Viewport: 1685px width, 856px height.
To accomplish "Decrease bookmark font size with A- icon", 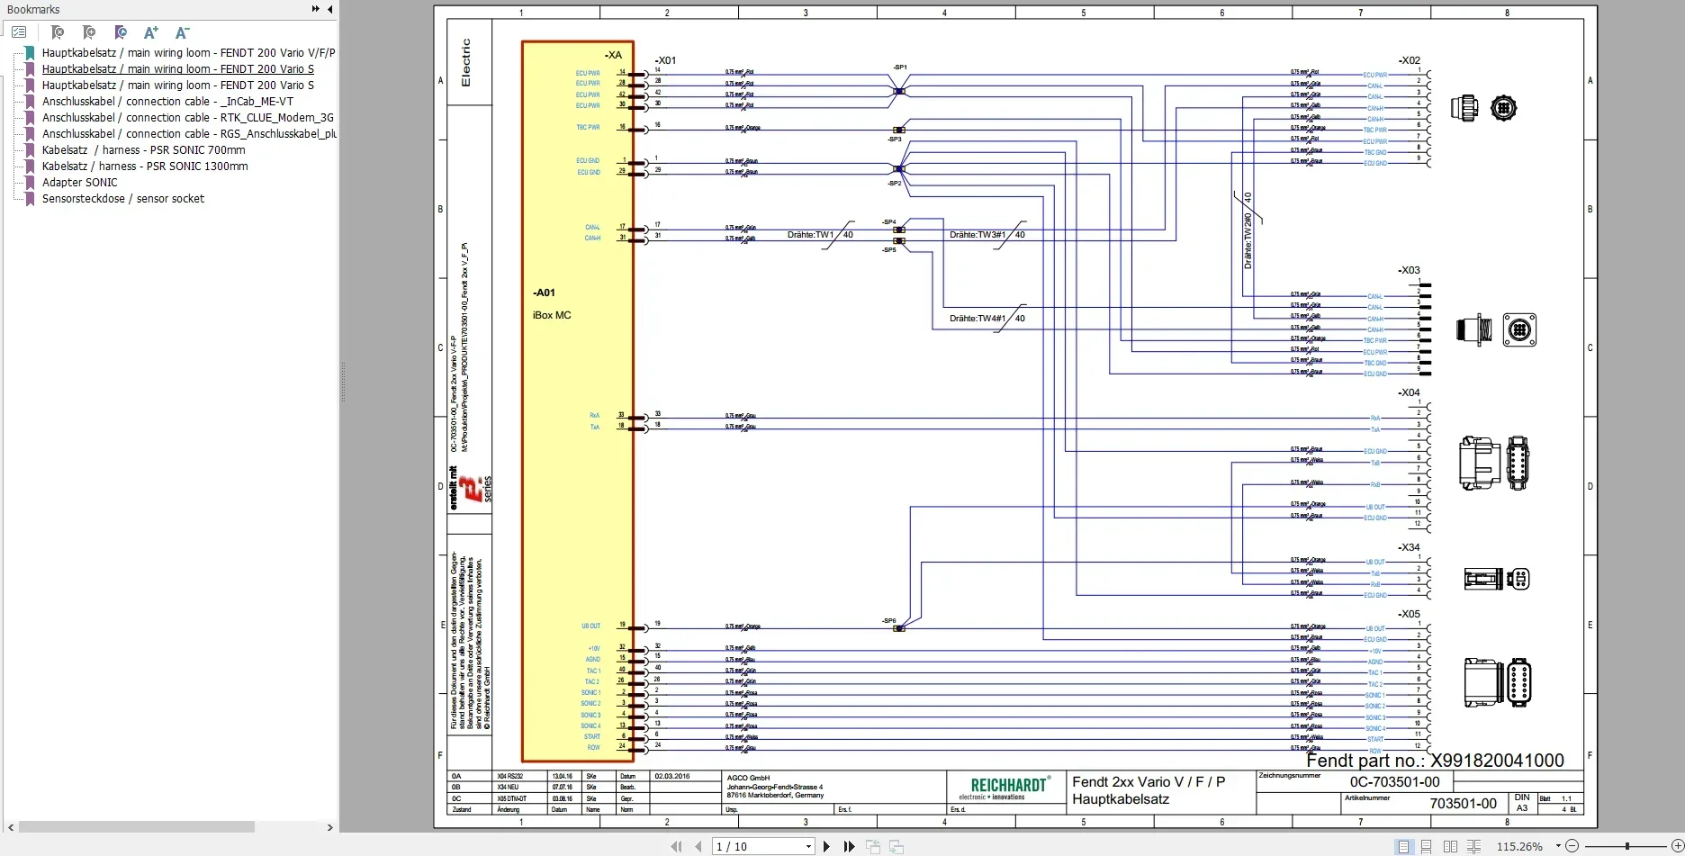I will tap(182, 32).
